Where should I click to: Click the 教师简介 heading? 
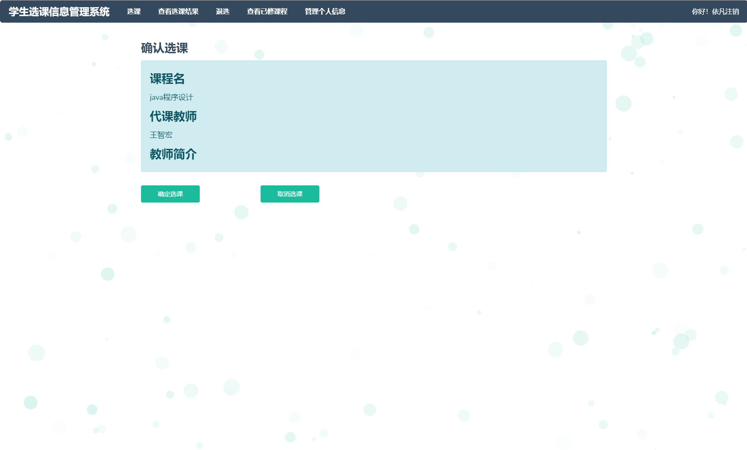pos(173,154)
